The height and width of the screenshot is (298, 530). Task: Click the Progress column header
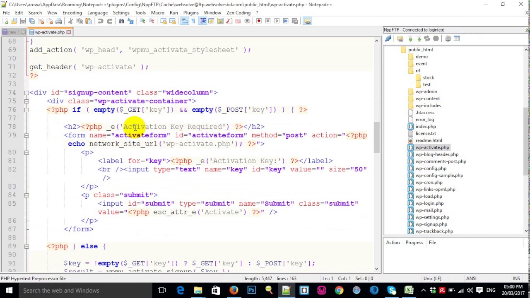(414, 243)
